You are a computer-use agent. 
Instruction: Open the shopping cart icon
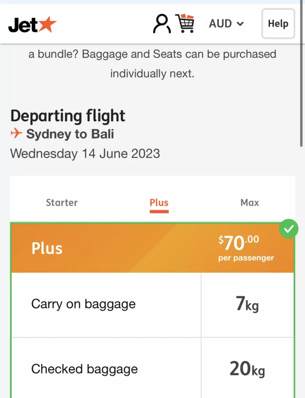point(185,23)
